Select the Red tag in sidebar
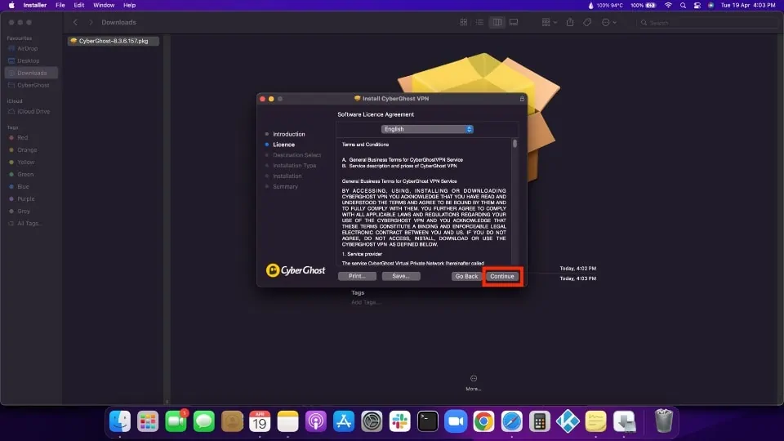784x441 pixels. click(x=23, y=137)
